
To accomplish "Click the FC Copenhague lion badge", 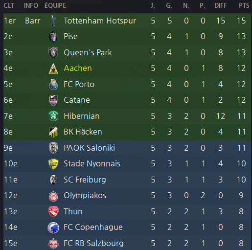I will click(53, 227).
